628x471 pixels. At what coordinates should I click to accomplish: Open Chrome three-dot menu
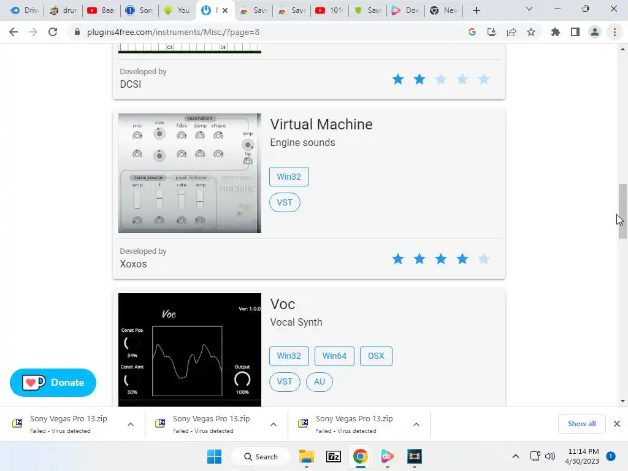615,32
